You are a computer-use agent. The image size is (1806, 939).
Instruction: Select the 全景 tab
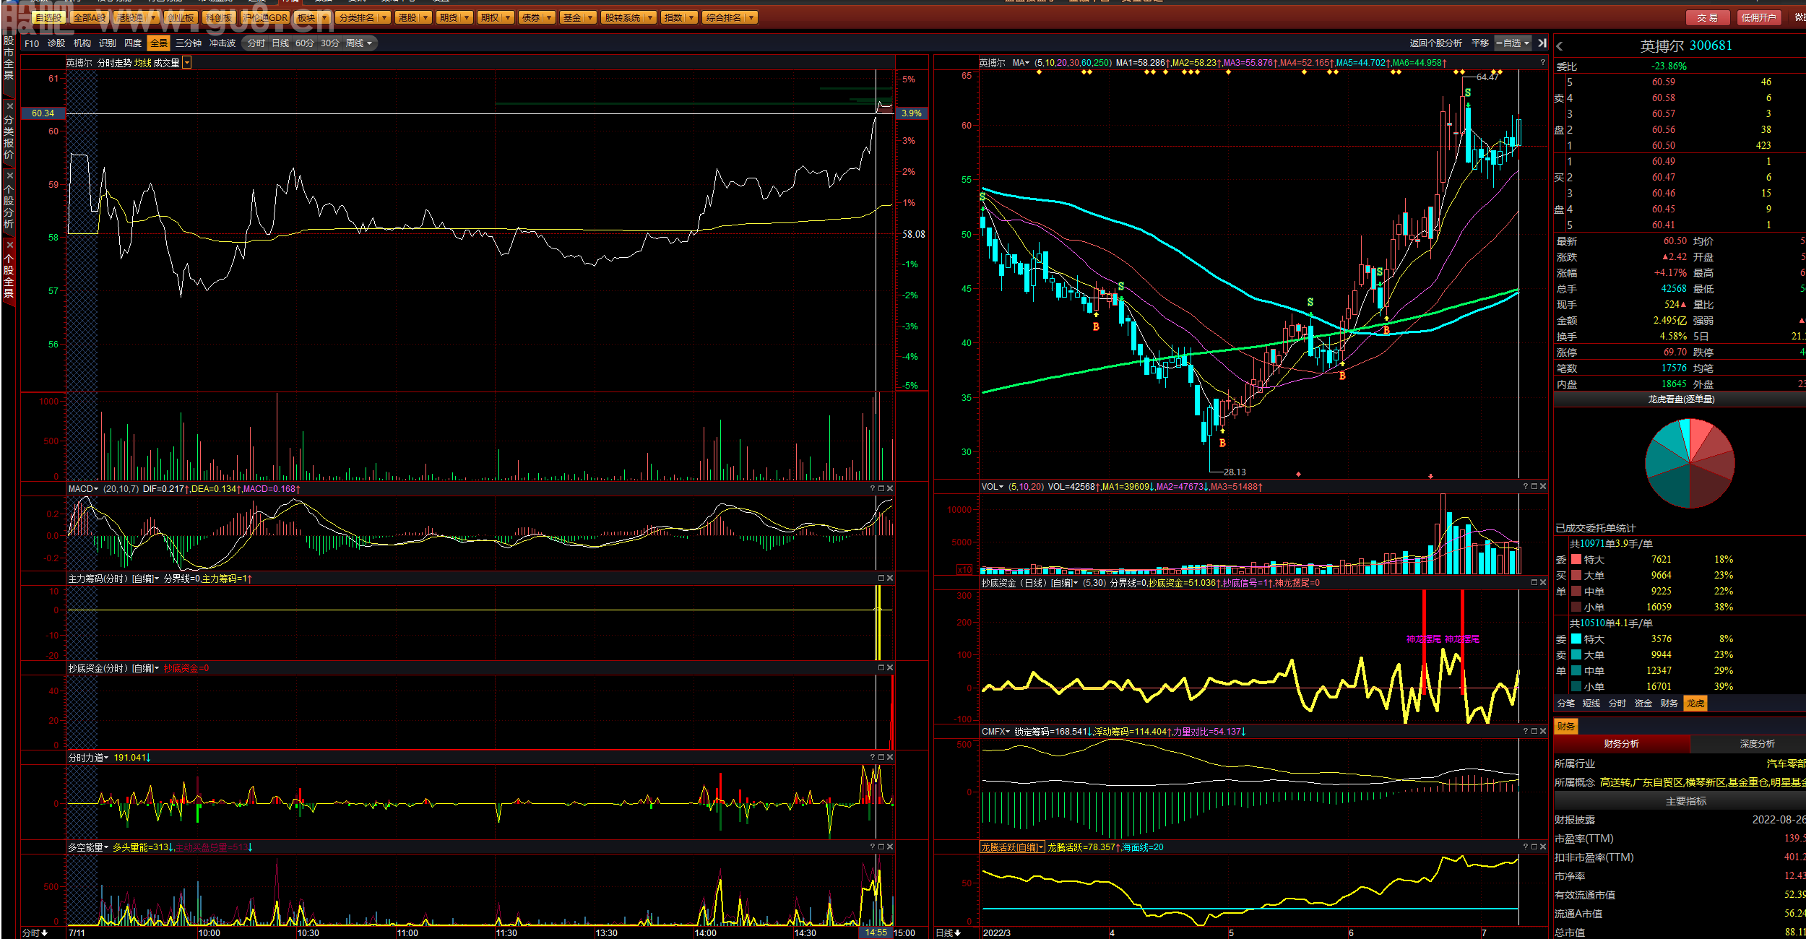[158, 43]
